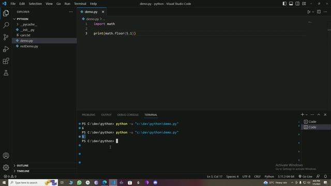
Task: Close the terminal panel
Action: 325,115
